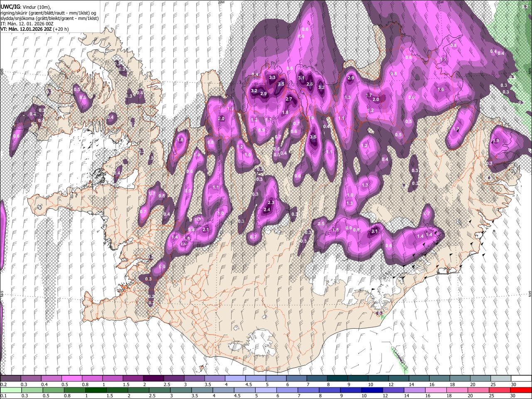Pick the upper legend swatch between 0.3 and 0.4
This screenshot has width=532, height=399.
click(x=31, y=379)
